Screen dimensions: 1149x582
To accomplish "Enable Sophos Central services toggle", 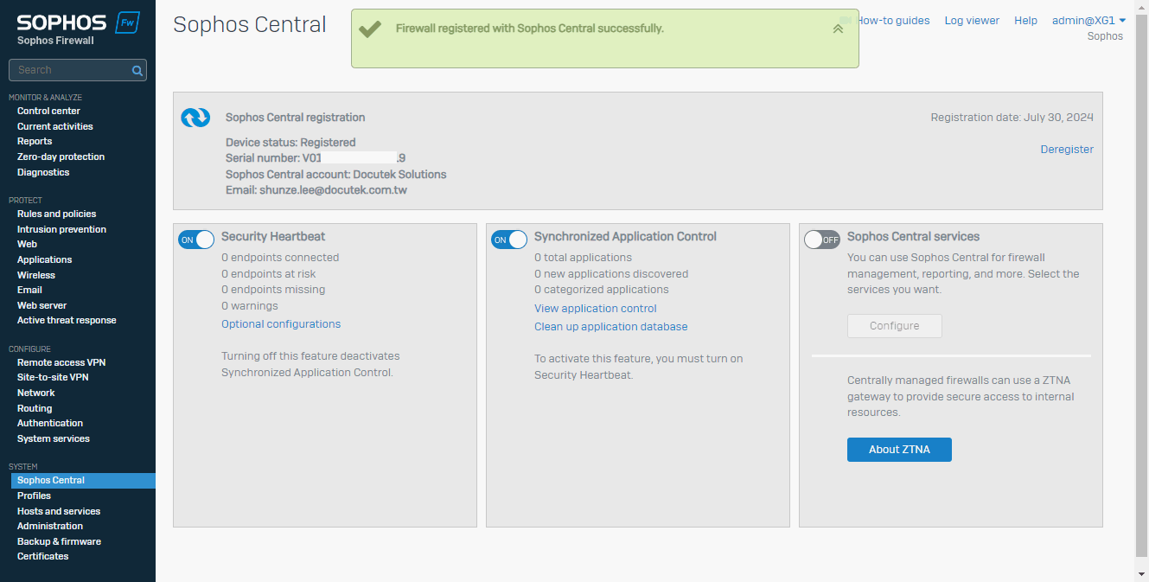I will tap(822, 240).
